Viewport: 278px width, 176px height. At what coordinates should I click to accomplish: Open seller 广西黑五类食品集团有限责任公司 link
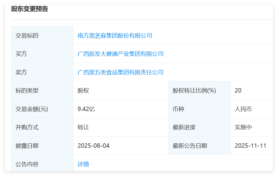[120, 72]
